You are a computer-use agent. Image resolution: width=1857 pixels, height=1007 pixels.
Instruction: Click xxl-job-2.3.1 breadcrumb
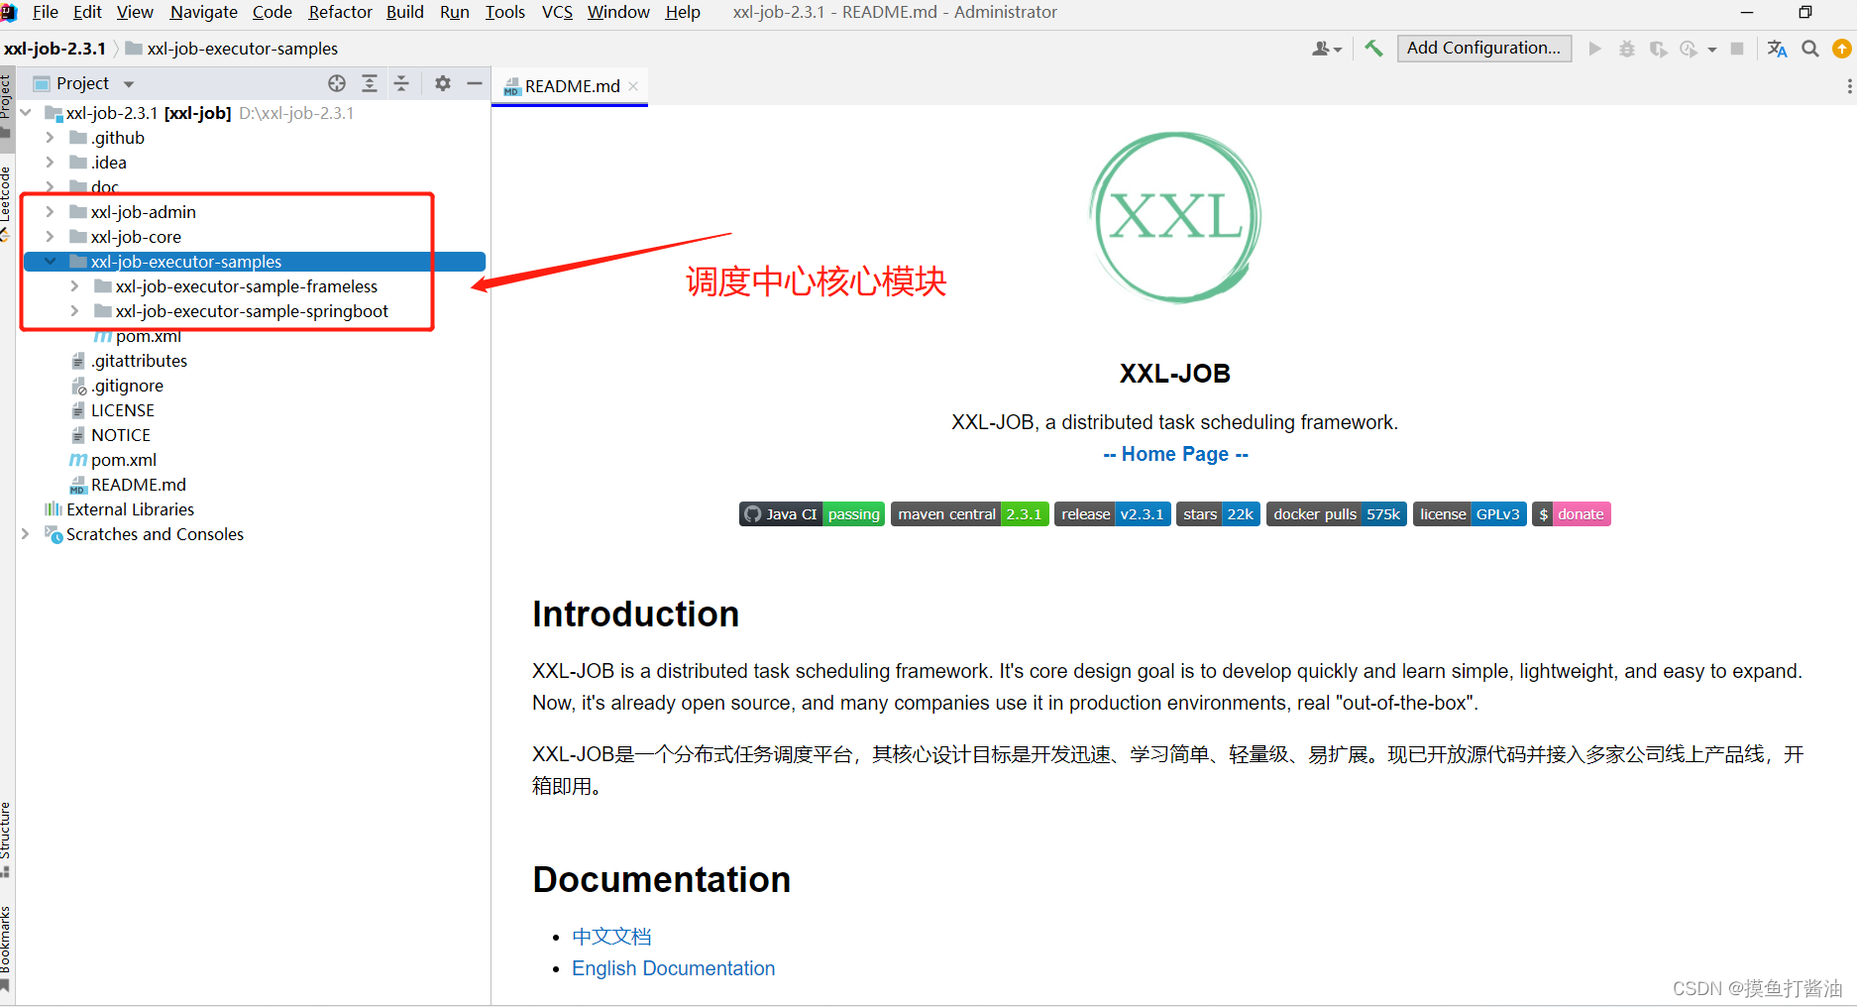pos(55,49)
